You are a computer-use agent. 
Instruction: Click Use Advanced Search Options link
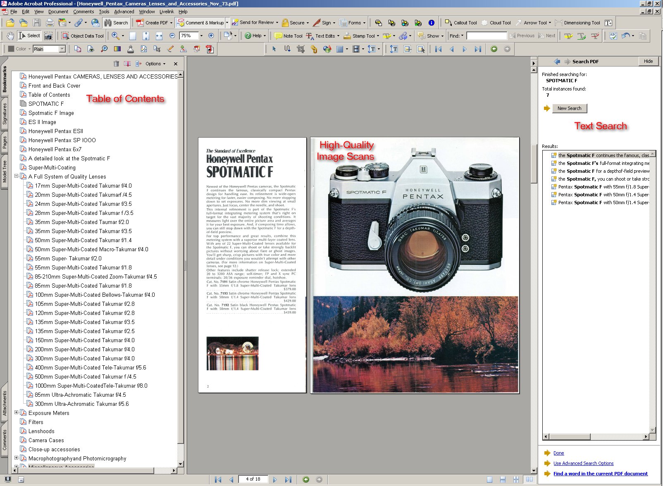click(x=584, y=463)
